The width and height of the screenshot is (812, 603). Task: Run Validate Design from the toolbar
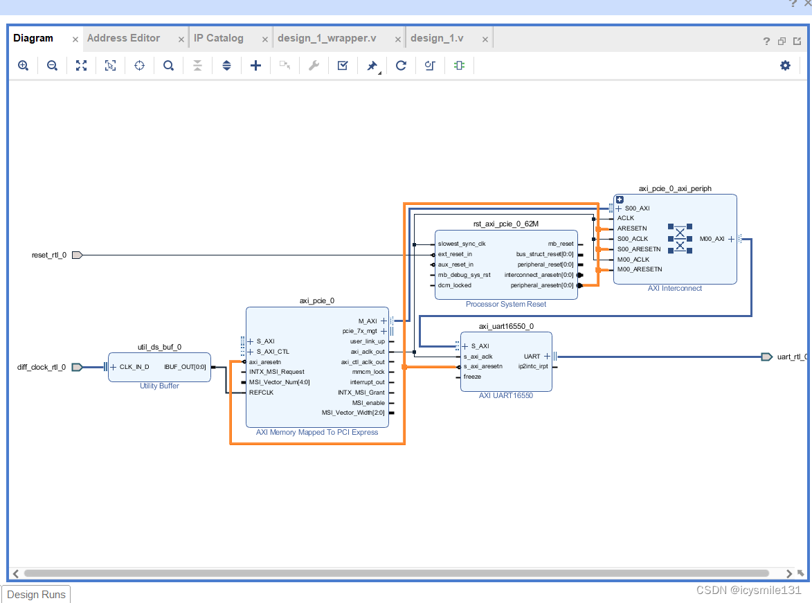342,65
